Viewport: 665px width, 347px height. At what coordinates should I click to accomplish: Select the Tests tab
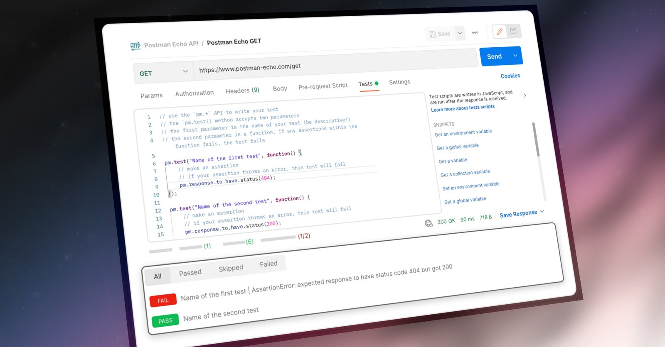point(368,83)
